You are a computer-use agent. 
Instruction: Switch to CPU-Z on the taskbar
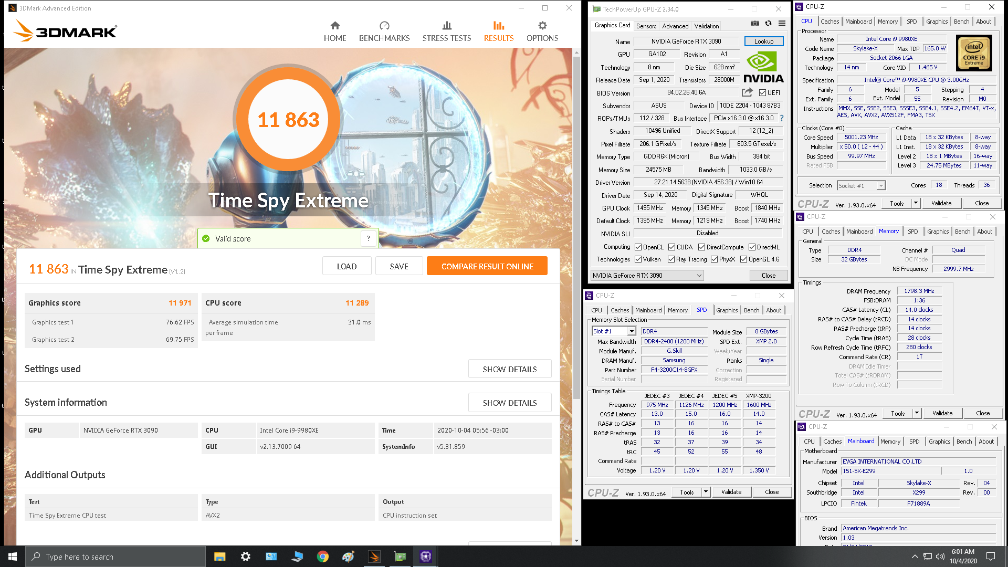[426, 556]
